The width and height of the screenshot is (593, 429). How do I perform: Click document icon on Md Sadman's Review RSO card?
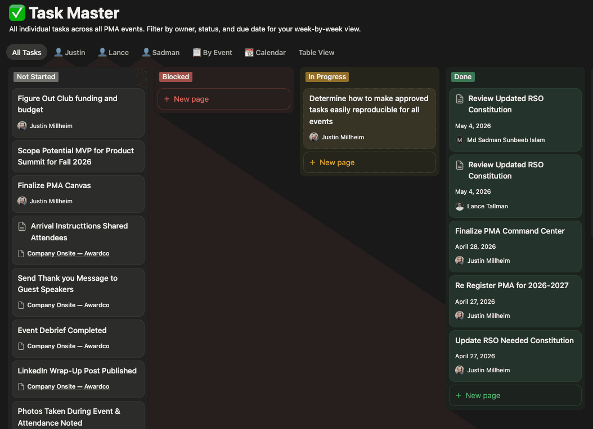point(460,99)
